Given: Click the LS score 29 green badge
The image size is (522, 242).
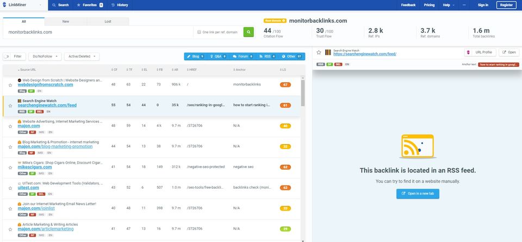Looking at the screenshot, I should click(285, 229).
